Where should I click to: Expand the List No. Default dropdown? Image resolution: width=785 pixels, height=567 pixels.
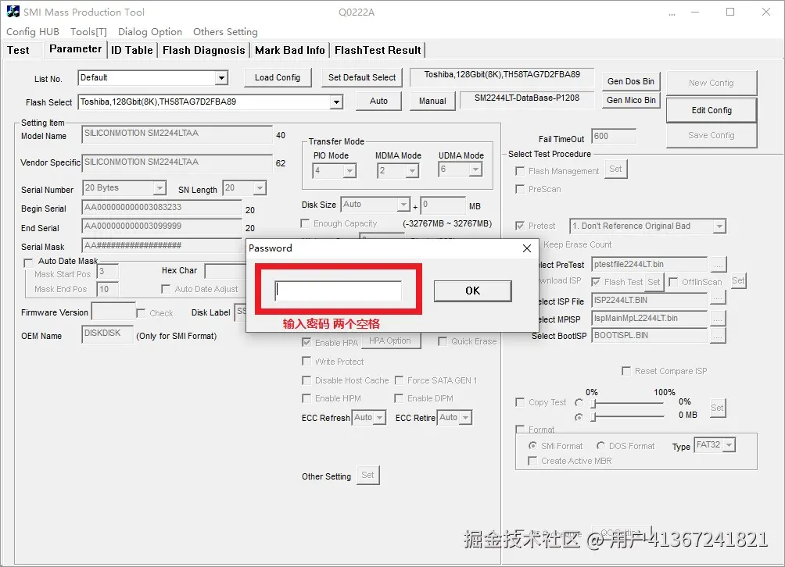coord(221,78)
